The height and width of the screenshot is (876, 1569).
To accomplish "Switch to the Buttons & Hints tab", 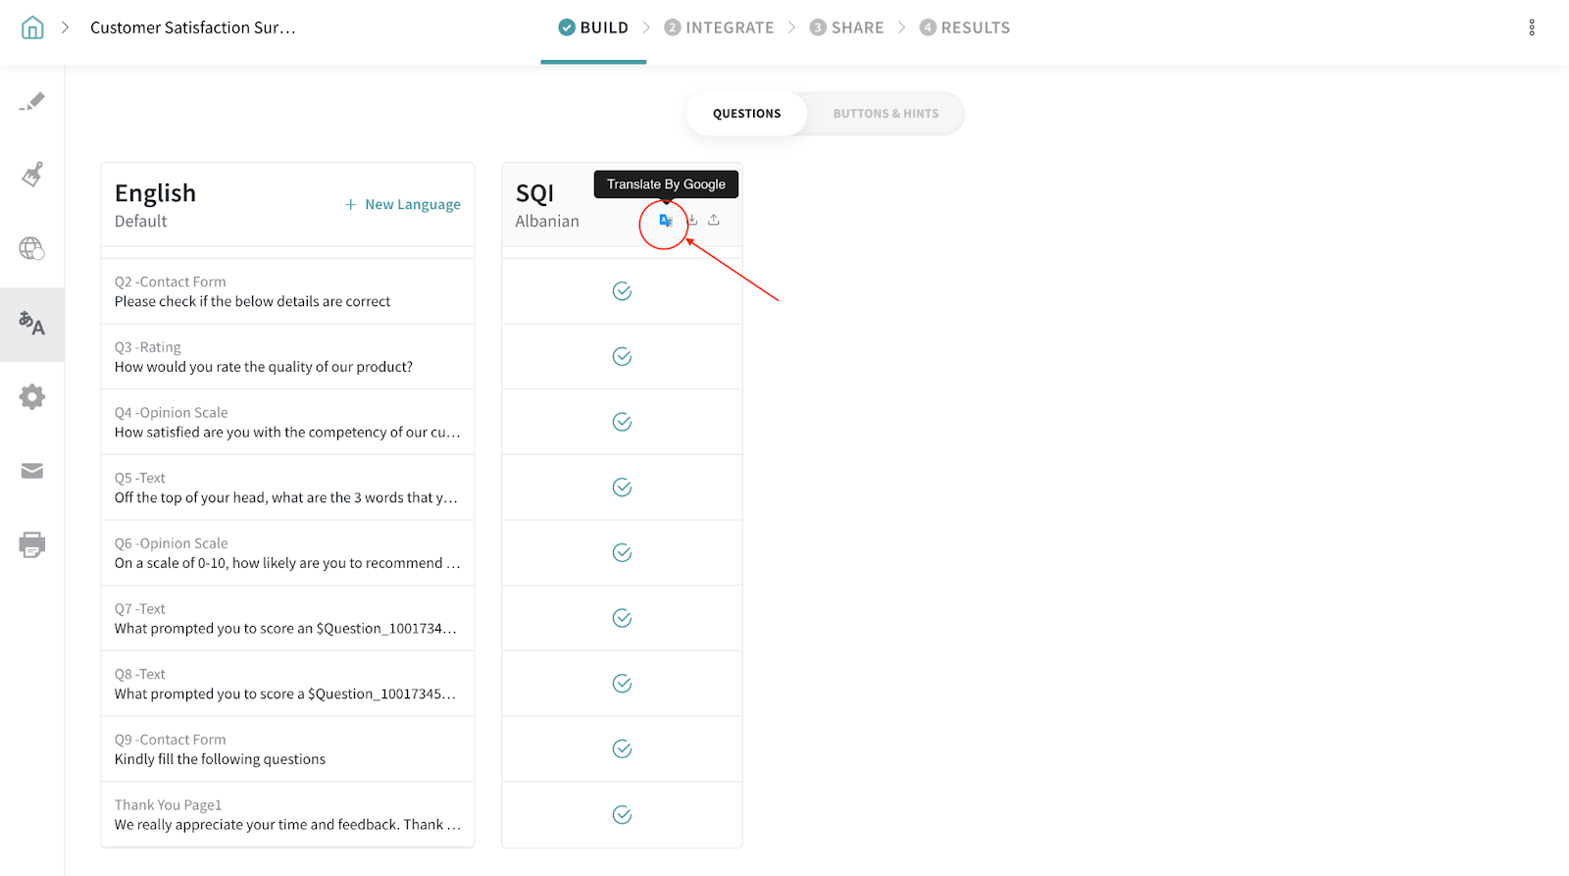I will (886, 114).
